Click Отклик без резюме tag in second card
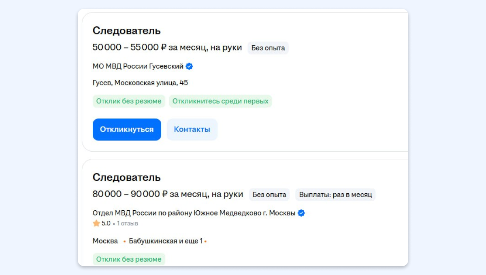Viewport: 486px width, 275px height. click(x=129, y=259)
